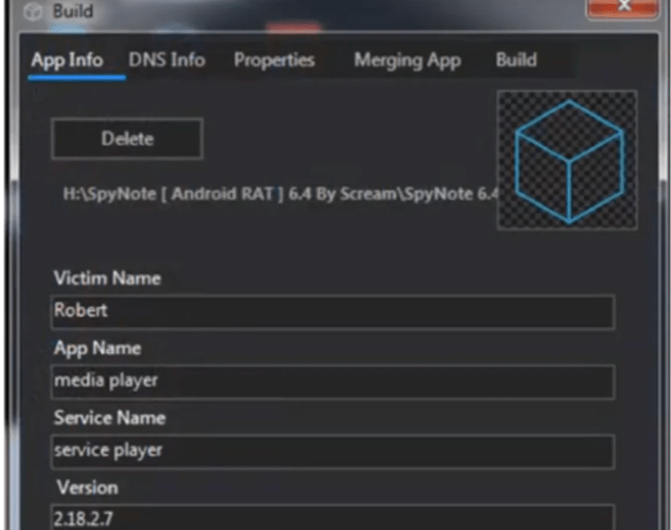Click the Victim Name label
This screenshot has width=671, height=530.
pyautogui.click(x=108, y=279)
